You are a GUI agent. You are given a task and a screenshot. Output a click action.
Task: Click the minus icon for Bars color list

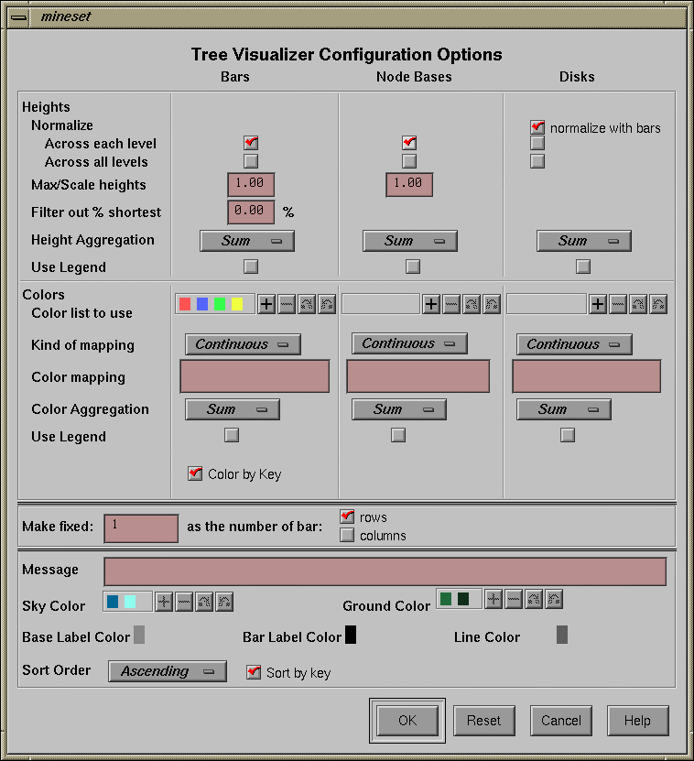click(287, 305)
